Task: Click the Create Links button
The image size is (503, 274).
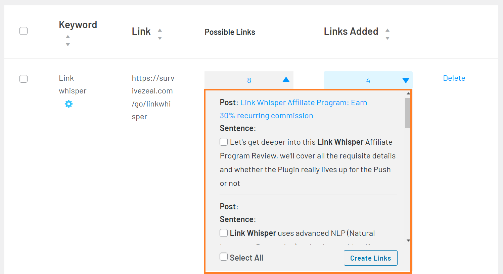Action: [x=370, y=258]
